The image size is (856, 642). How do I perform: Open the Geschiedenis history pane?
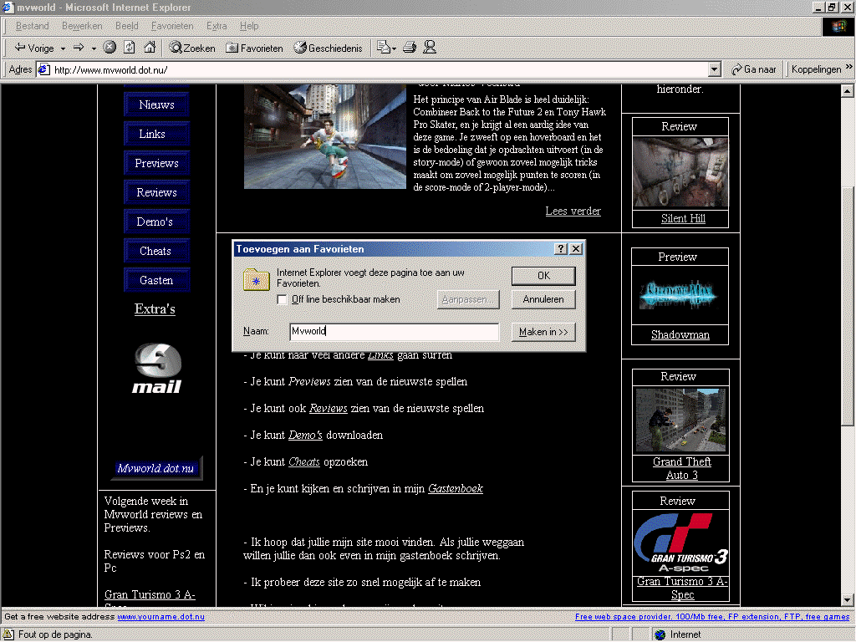(x=328, y=48)
